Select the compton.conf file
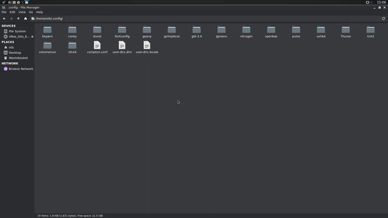This screenshot has height=218, width=388. click(97, 47)
